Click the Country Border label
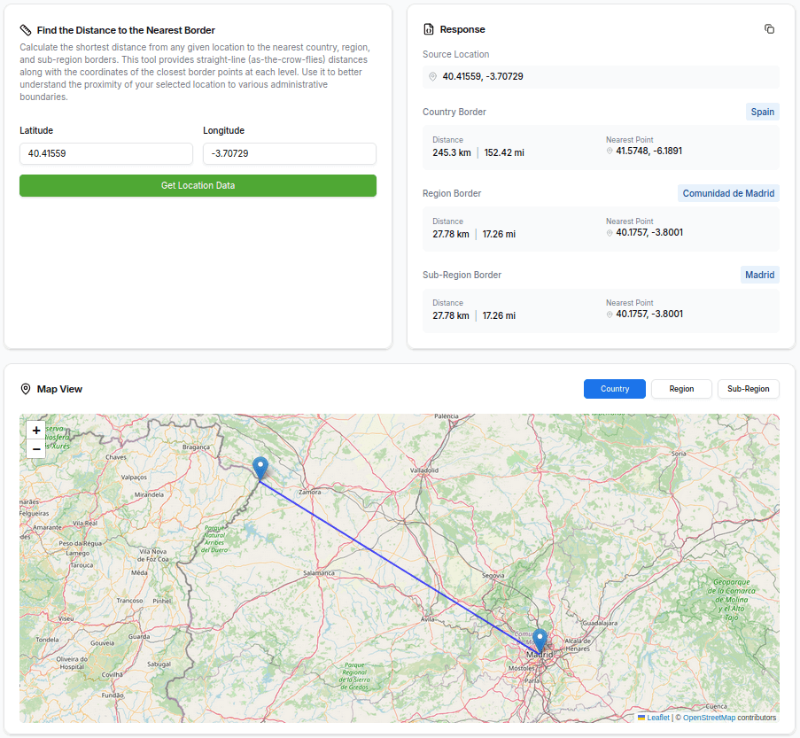Viewport: 800px width, 738px height. (454, 112)
